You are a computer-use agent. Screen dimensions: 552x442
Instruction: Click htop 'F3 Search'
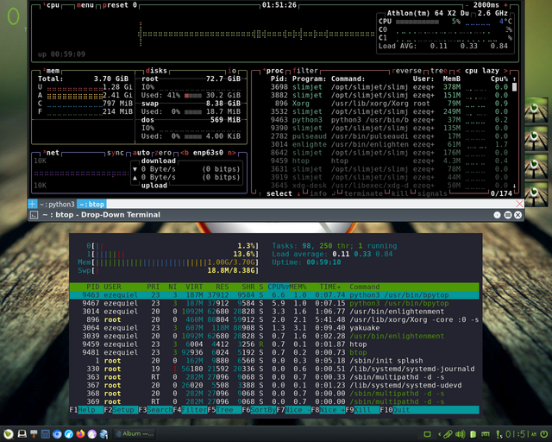tap(155, 410)
